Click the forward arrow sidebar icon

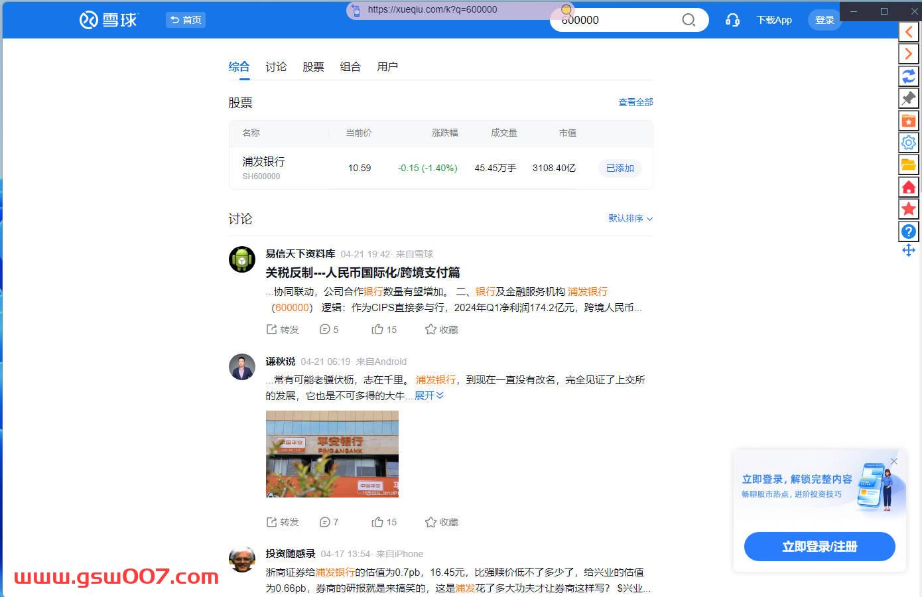click(x=909, y=54)
